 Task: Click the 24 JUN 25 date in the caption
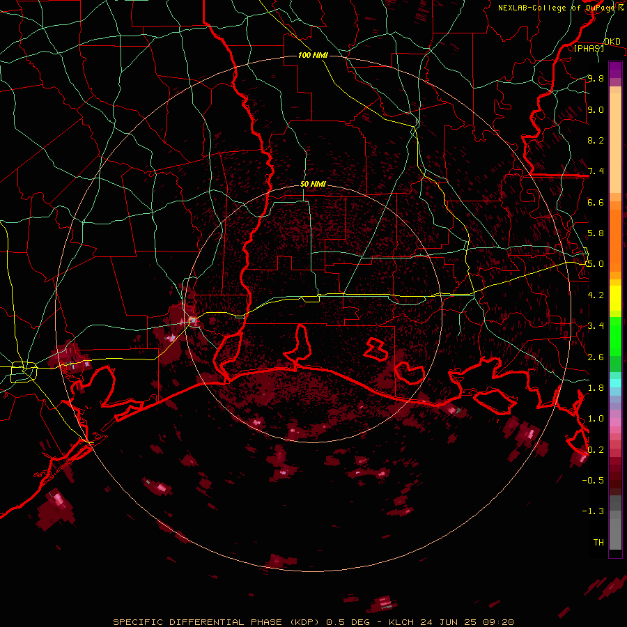point(447,622)
